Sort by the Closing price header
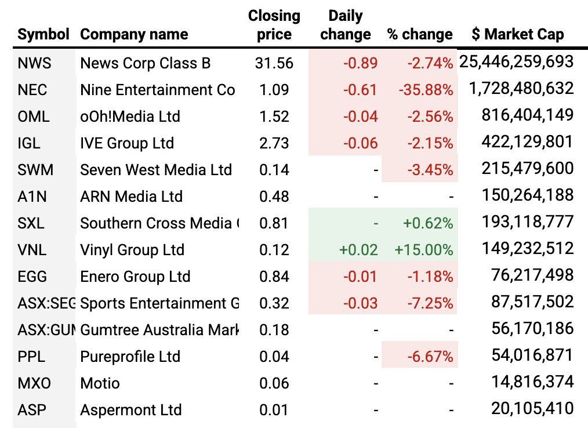 coord(274,25)
